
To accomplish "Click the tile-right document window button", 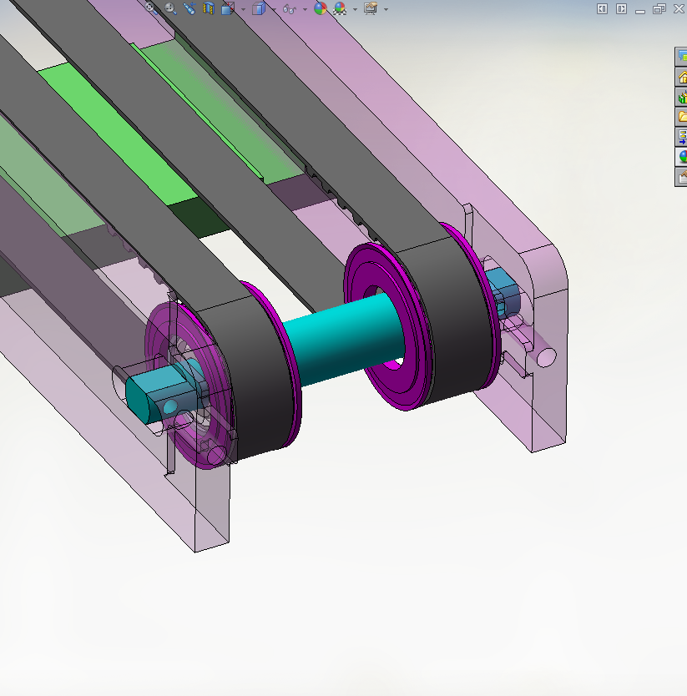I will [x=621, y=9].
